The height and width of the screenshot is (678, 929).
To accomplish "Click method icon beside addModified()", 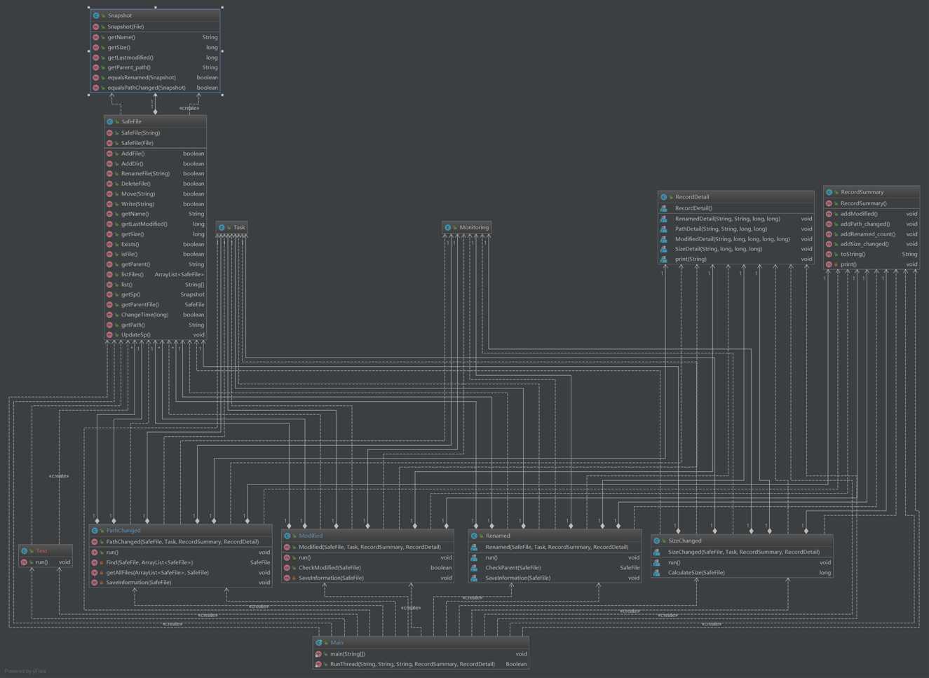I will point(829,214).
